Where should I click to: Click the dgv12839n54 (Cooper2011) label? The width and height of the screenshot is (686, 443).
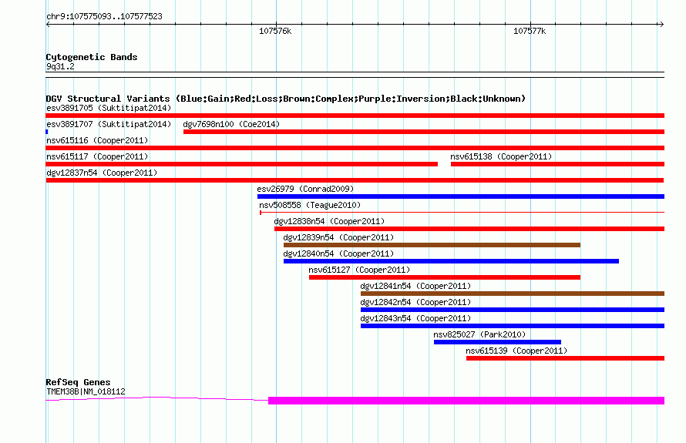[x=338, y=237]
